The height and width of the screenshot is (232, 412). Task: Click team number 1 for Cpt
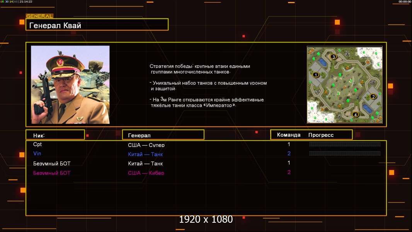(289, 144)
